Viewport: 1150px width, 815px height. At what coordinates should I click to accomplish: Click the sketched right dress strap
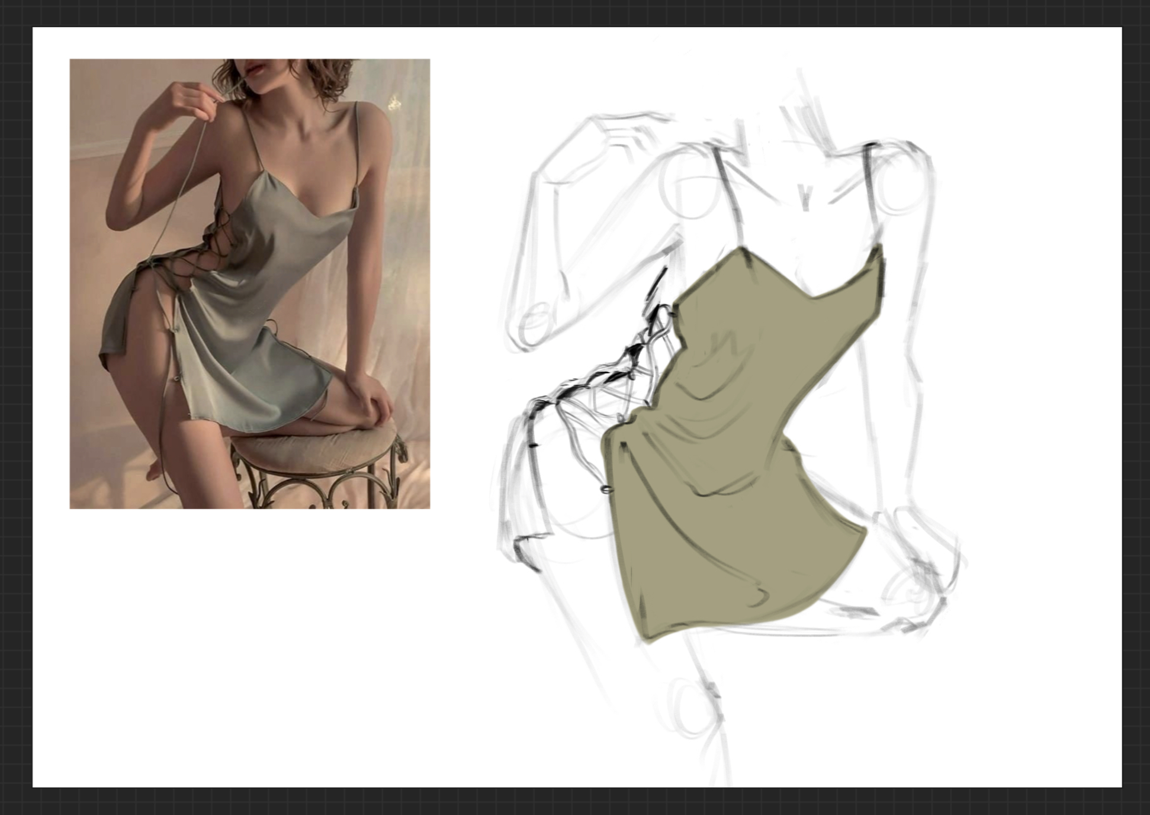[872, 195]
